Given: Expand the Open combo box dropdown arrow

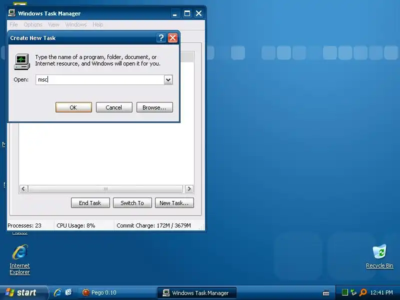Looking at the screenshot, I should (168, 80).
